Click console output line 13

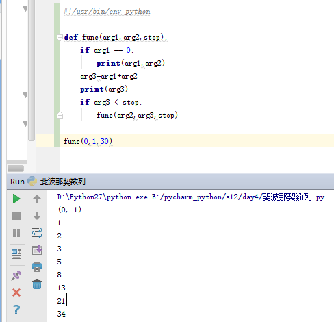click(x=61, y=288)
